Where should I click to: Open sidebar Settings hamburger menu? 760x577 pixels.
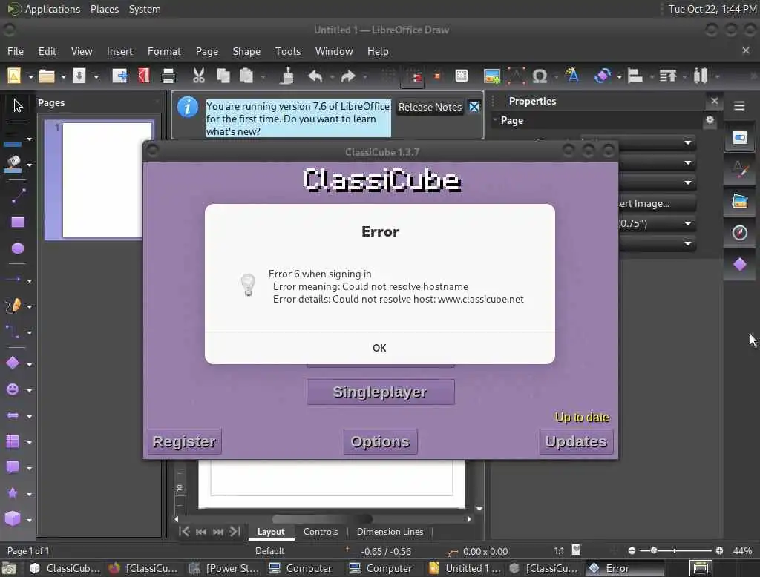click(739, 105)
